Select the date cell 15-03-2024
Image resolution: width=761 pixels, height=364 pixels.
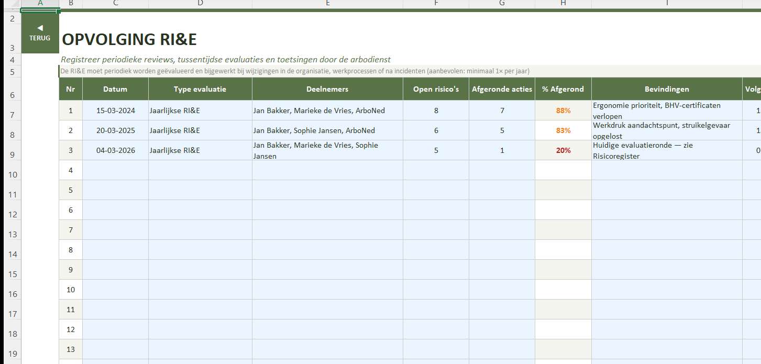115,111
